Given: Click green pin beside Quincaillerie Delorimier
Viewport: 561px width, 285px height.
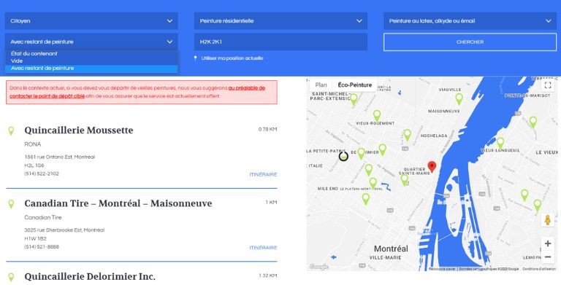Looking at the screenshot, I should pyautogui.click(x=11, y=277).
